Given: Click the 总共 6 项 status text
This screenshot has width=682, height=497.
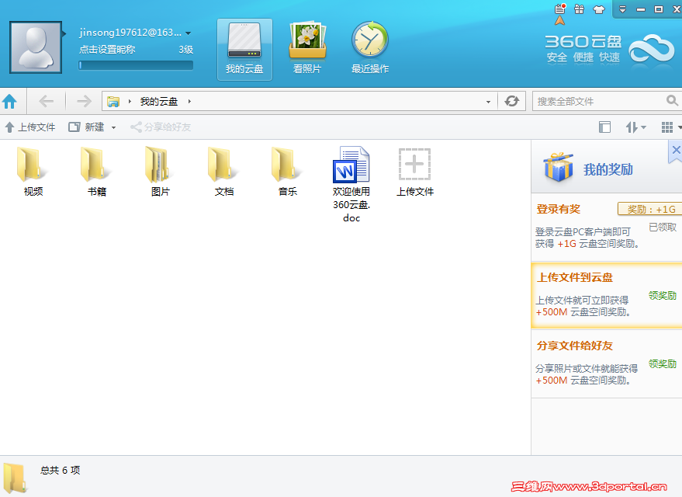Looking at the screenshot, I should [60, 470].
